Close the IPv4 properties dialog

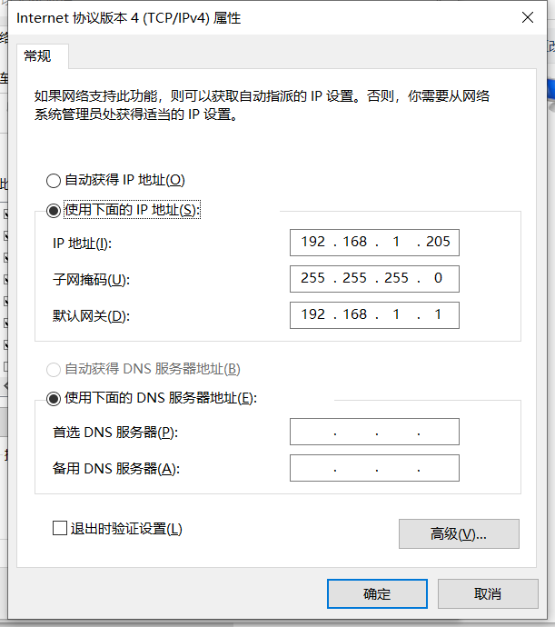coord(528,17)
